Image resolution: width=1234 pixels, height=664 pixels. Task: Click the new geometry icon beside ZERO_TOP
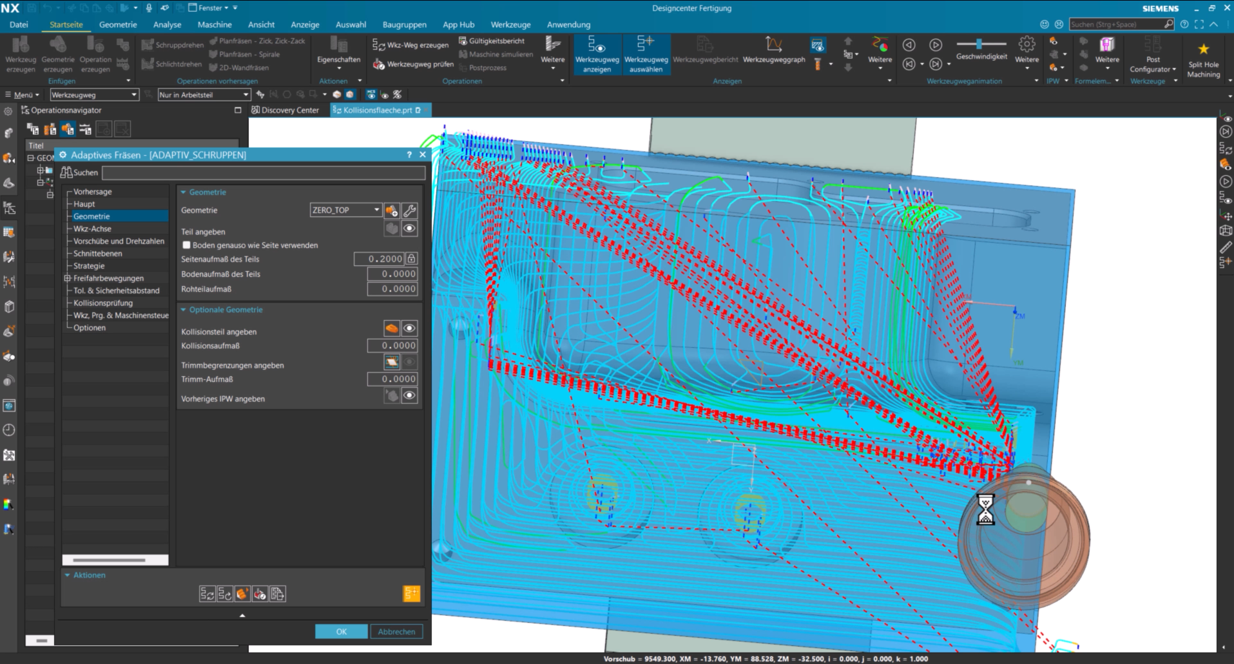[391, 211]
